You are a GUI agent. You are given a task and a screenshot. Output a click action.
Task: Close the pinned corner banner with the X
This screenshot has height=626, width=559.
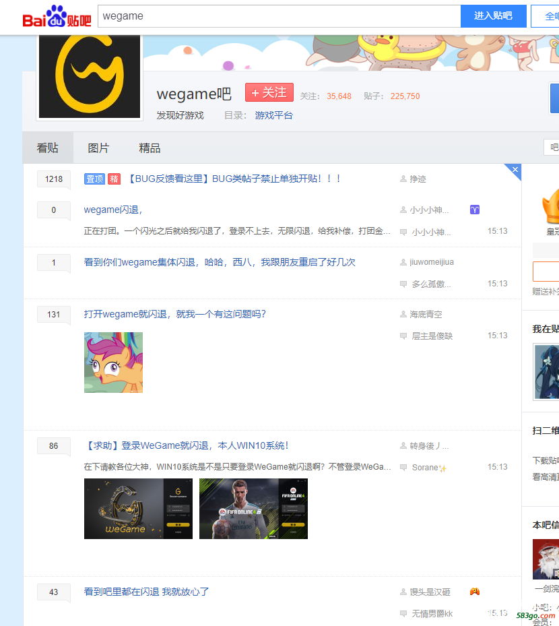[515, 170]
